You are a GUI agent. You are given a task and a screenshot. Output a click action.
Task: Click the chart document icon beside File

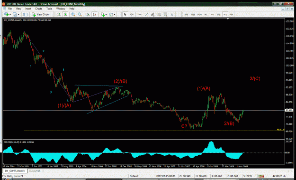tap(4, 9)
